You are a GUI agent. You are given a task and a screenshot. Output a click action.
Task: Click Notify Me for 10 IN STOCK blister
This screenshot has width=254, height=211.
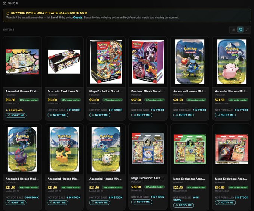pos(184,205)
